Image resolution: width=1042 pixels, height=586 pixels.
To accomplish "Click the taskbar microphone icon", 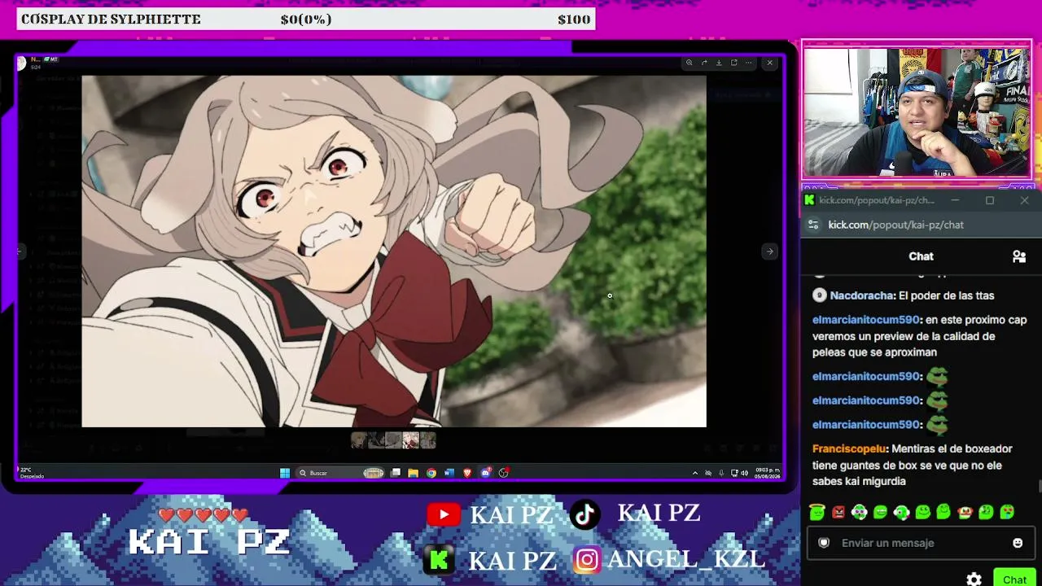I will coord(721,473).
